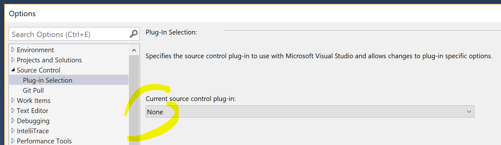Image resolution: width=501 pixels, height=145 pixels.
Task: Expand the Performance Tools node
Action: [x=13, y=141]
